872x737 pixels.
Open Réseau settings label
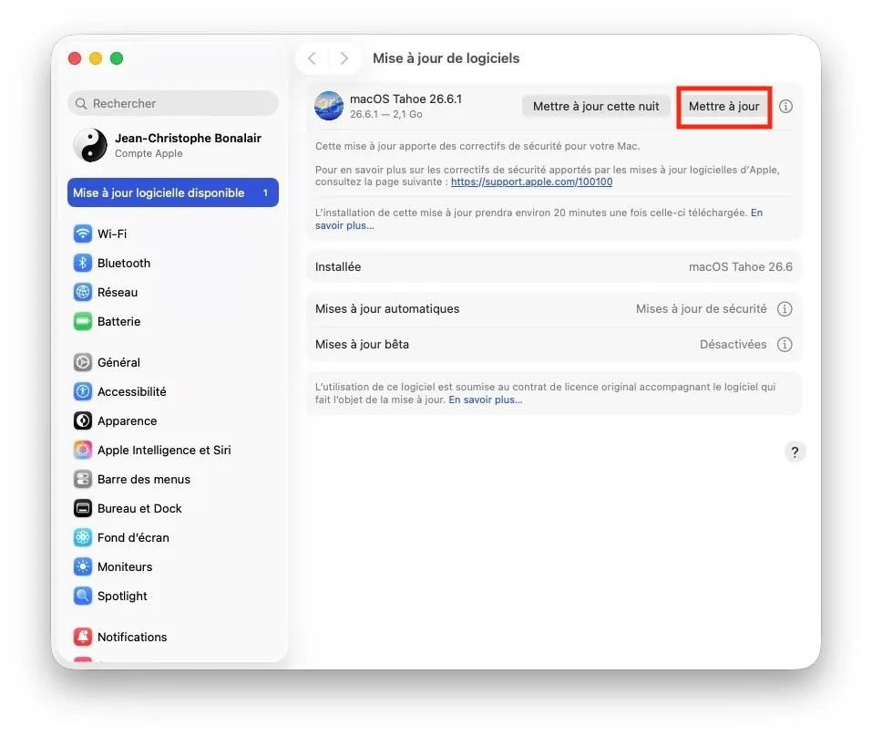pos(118,292)
